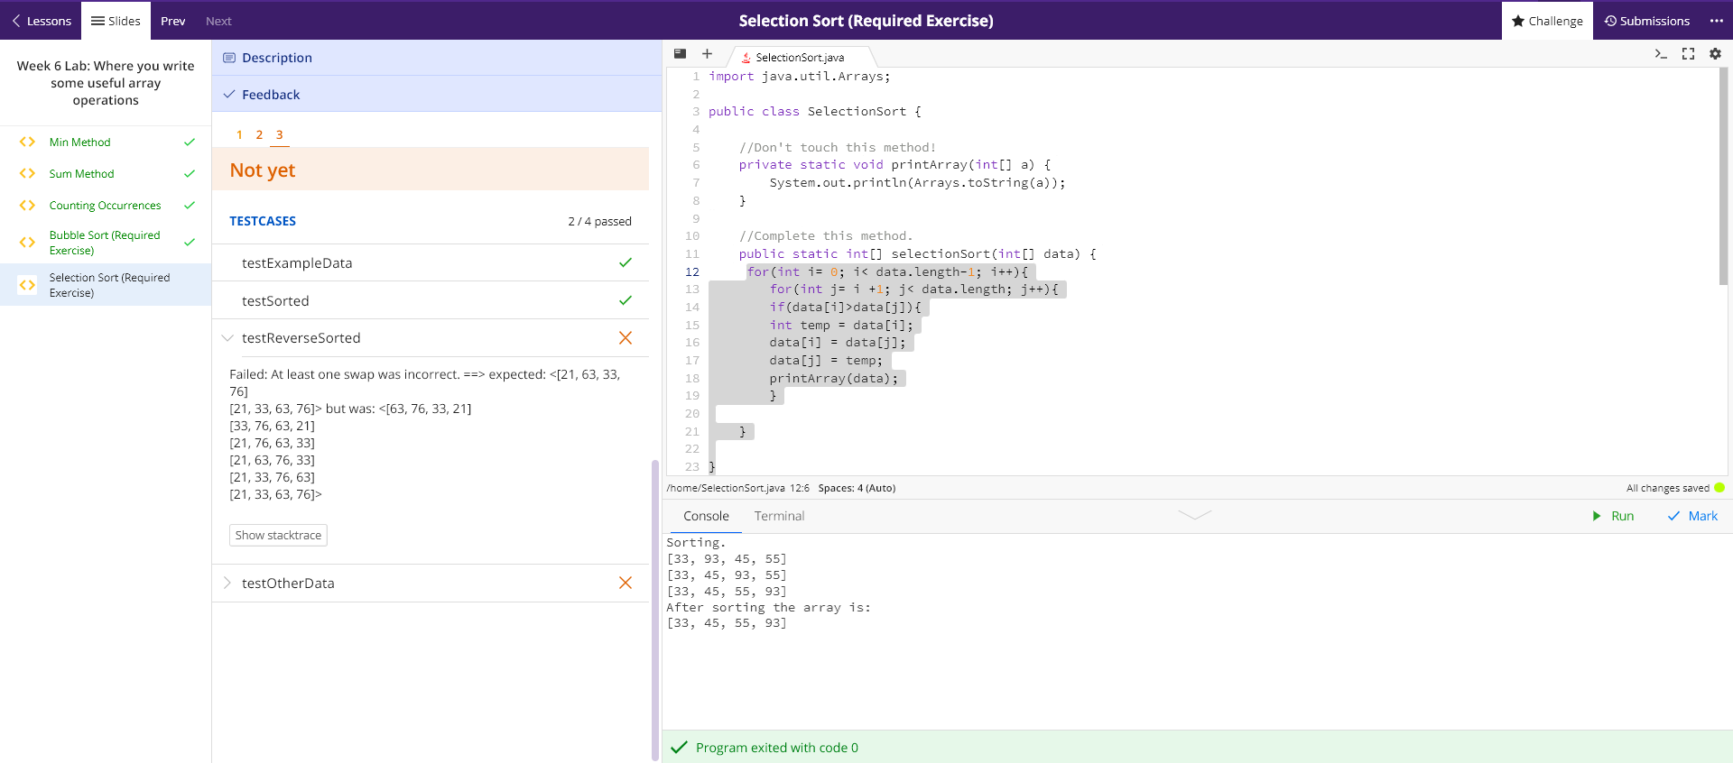Click the code icon beside Sum Method
The height and width of the screenshot is (763, 1733).
(28, 173)
